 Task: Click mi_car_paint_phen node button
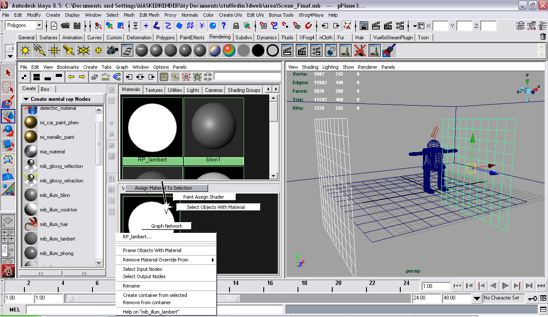pyautogui.click(x=59, y=123)
